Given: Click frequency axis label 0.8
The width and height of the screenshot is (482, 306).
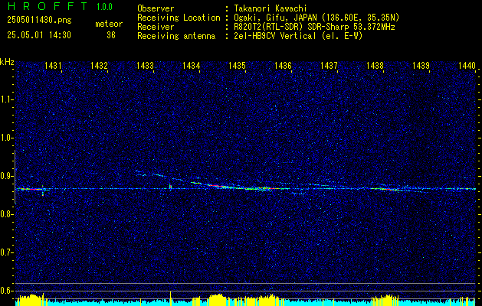Looking at the screenshot, I should [x=5, y=214].
